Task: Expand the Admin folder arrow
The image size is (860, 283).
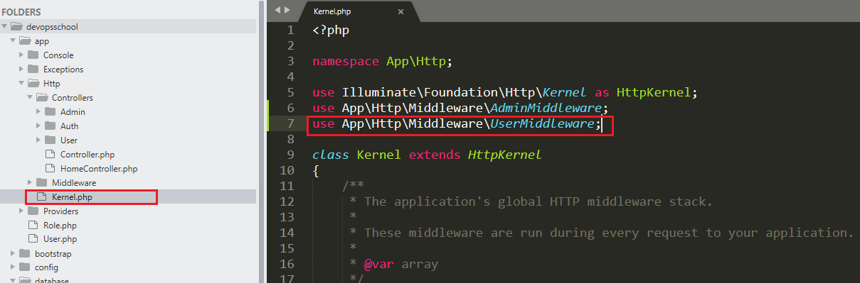Action: tap(38, 112)
